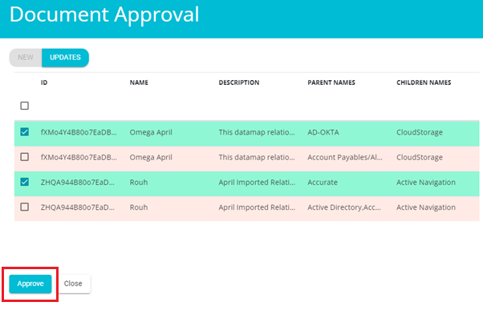Click the Accurate parent name cell
The image size is (483, 310).
(x=323, y=182)
